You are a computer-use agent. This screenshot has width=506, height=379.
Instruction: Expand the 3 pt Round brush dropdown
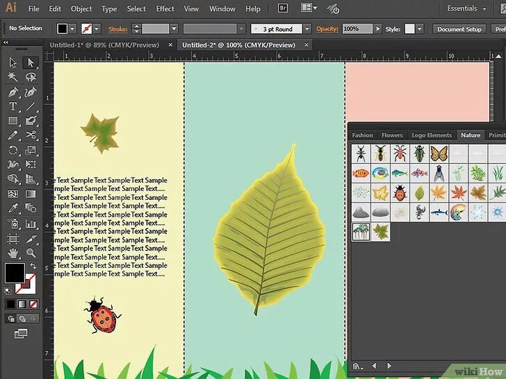point(307,29)
